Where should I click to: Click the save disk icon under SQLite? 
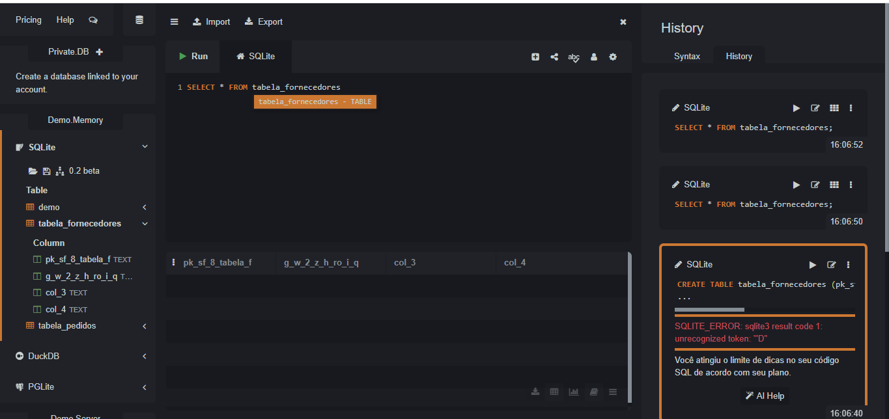[46, 171]
